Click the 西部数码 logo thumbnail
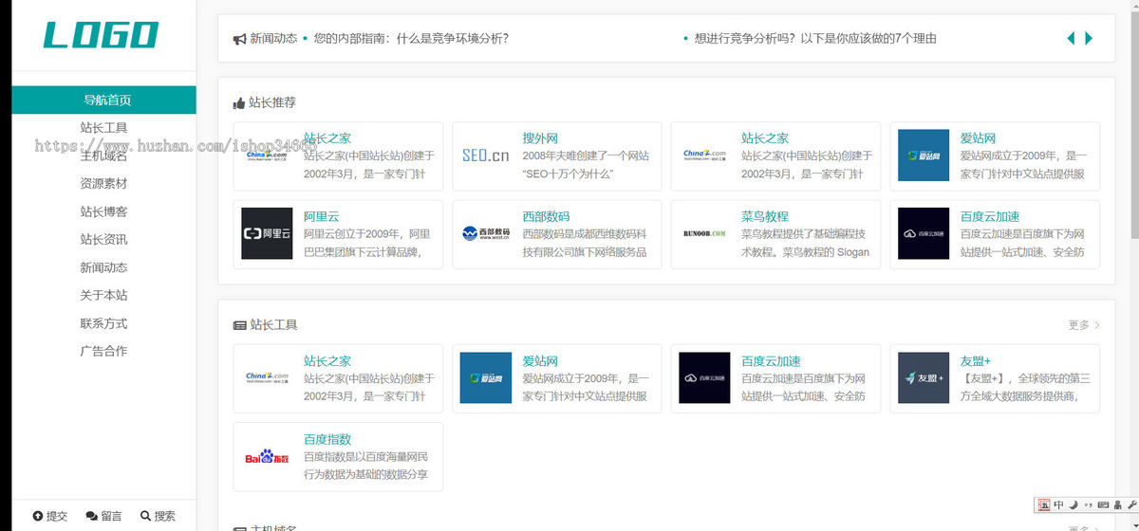Viewport: 1139px width, 531px height. pos(486,233)
